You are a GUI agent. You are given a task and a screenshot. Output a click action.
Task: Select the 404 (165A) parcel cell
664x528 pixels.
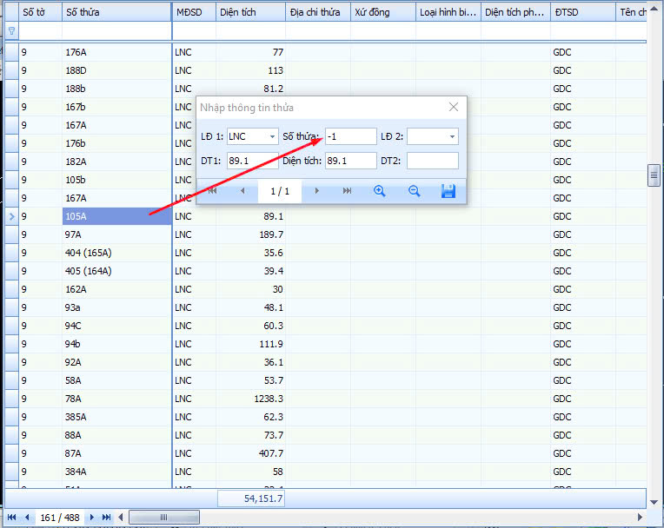coord(116,253)
